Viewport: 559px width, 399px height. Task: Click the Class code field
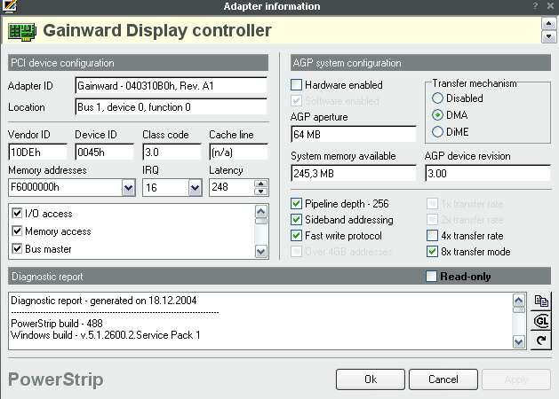172,153
